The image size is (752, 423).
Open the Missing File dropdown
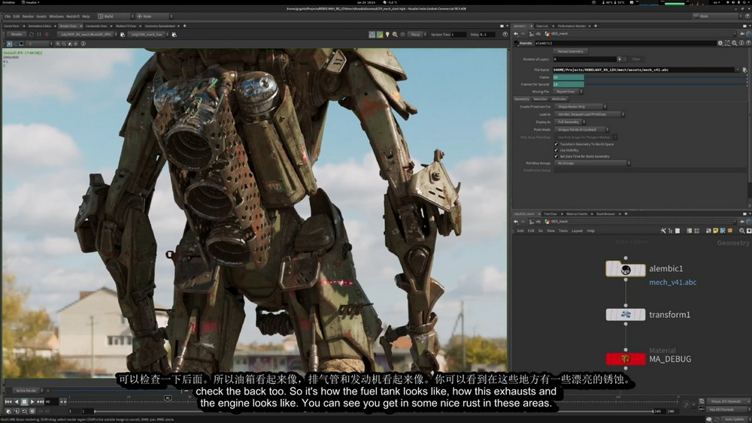(569, 92)
